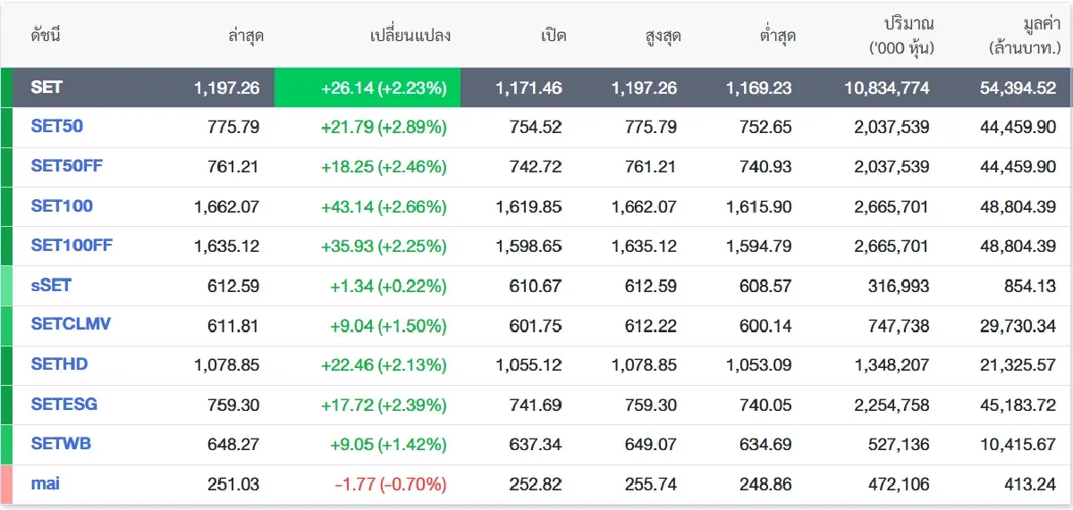Click the SET index row name

coord(46,88)
